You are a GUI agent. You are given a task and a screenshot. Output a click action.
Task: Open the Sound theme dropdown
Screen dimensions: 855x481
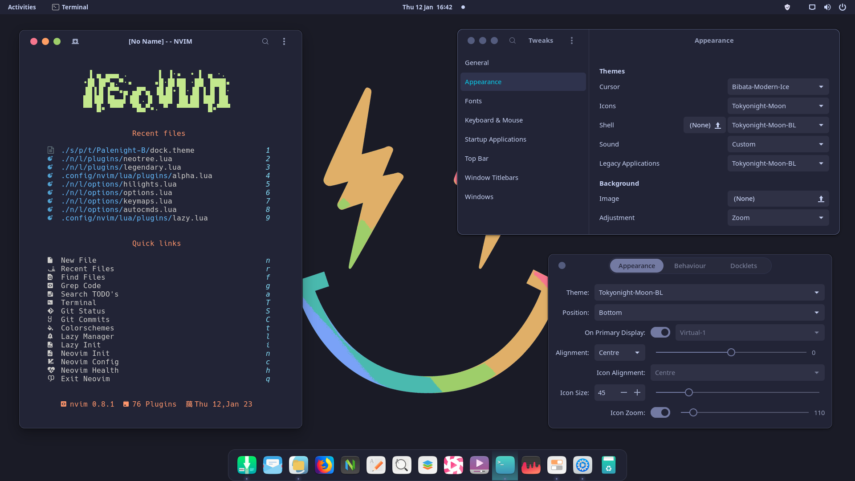(778, 144)
